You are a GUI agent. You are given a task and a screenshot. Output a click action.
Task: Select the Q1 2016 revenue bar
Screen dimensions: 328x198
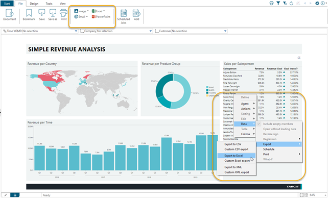click(x=39, y=158)
